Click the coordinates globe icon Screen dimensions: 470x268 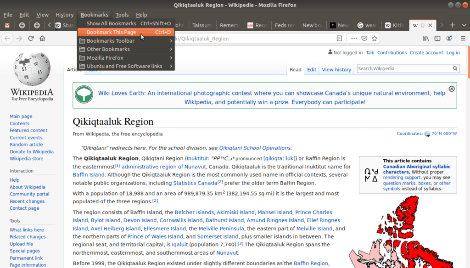[427, 134]
